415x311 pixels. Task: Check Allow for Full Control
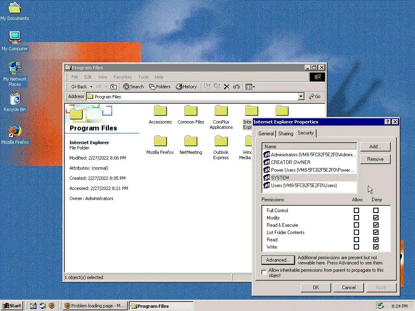click(356, 211)
